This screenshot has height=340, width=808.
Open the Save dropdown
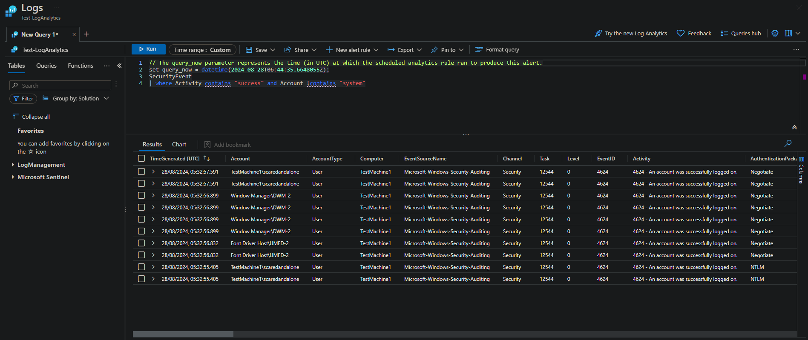[x=261, y=50]
